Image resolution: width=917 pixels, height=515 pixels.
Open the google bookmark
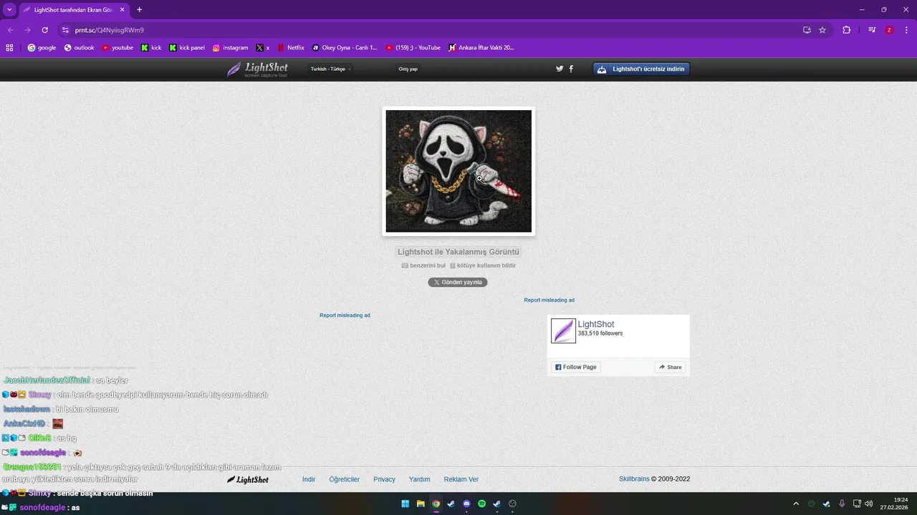pyautogui.click(x=42, y=48)
